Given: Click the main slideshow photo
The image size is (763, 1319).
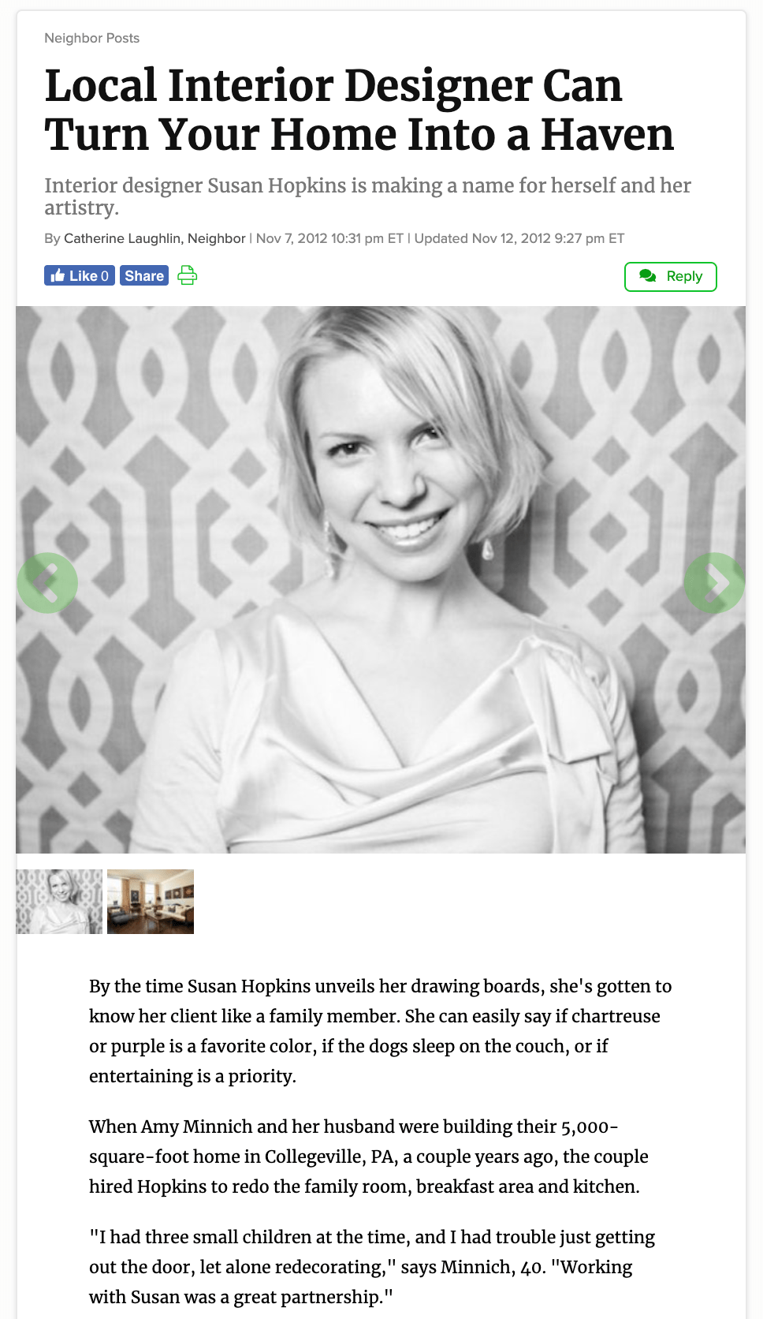Looking at the screenshot, I should pos(381,580).
